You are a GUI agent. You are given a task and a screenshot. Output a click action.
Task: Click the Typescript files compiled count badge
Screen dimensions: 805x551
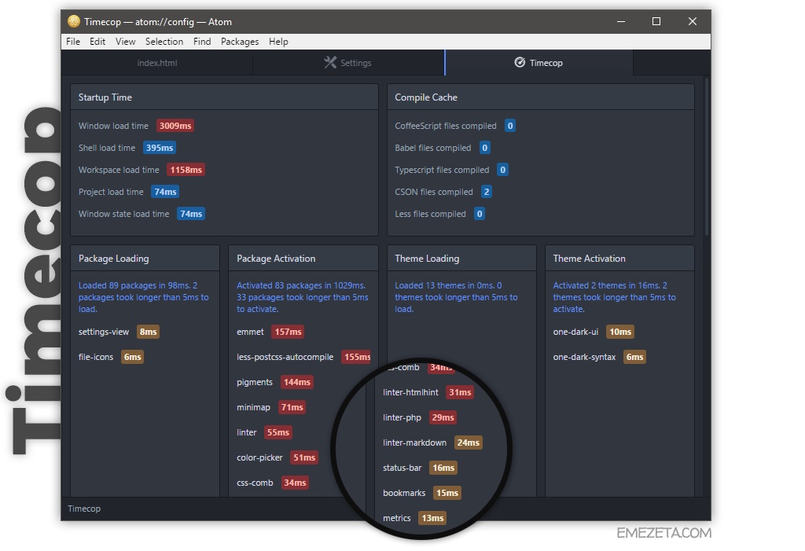(x=502, y=170)
